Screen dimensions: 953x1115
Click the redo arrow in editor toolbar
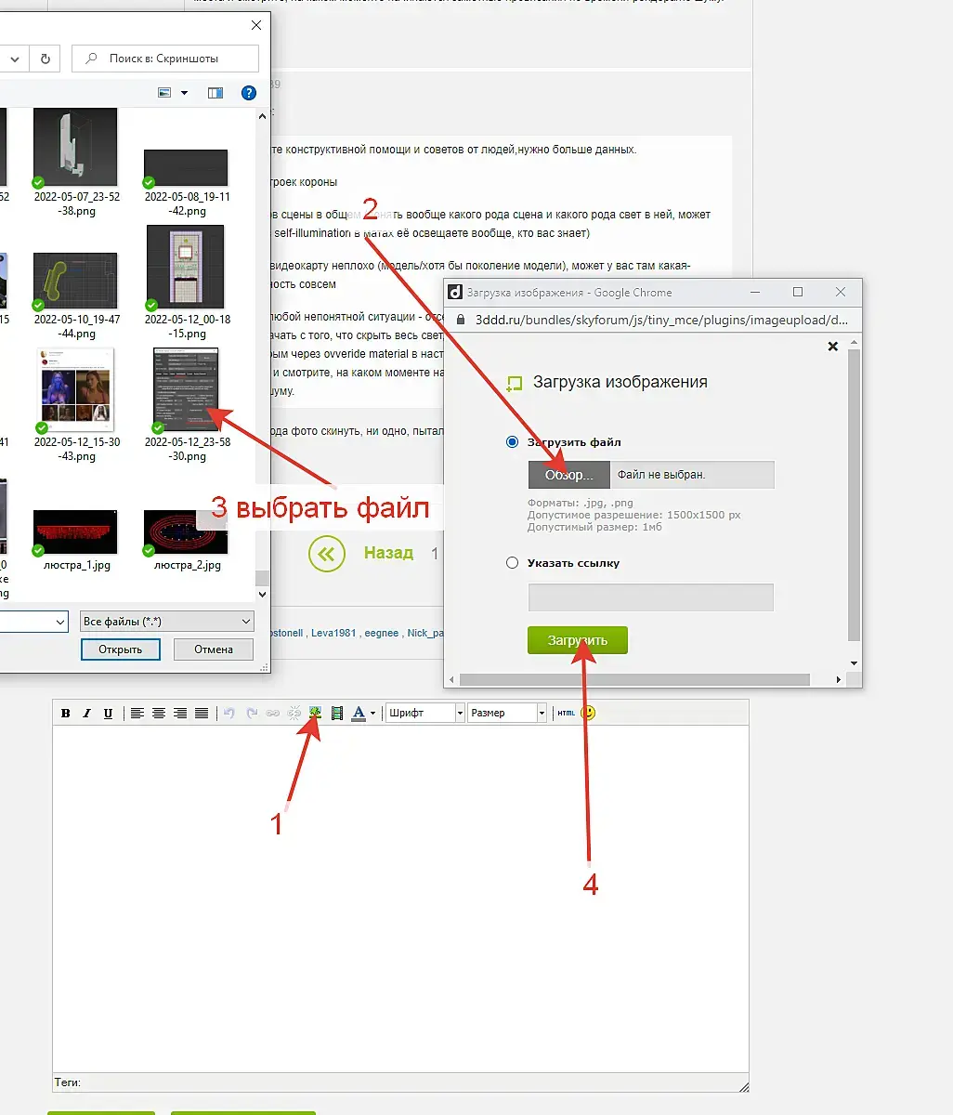[252, 714]
